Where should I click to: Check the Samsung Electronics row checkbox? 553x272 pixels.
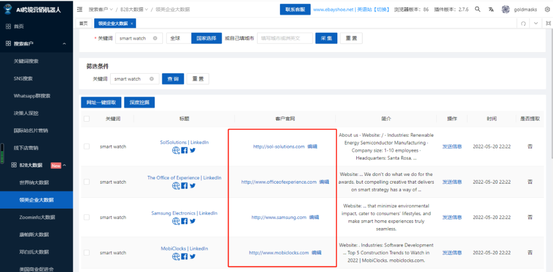[x=87, y=217]
